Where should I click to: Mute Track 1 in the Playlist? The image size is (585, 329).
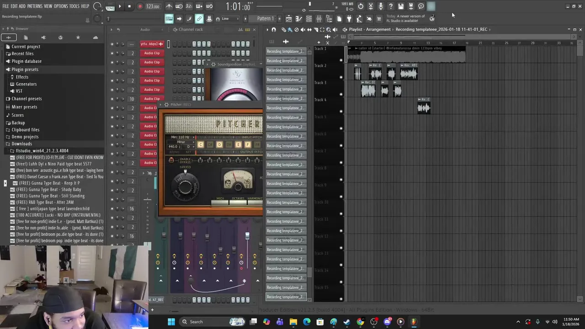pyautogui.click(x=341, y=60)
